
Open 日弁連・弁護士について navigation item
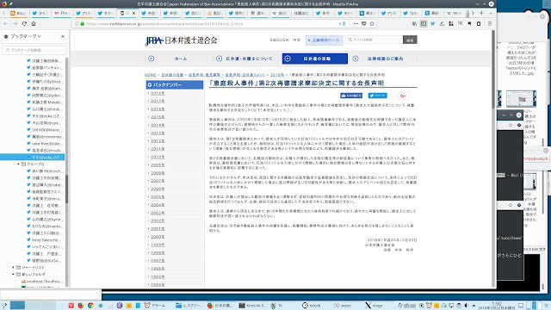pos(249,59)
